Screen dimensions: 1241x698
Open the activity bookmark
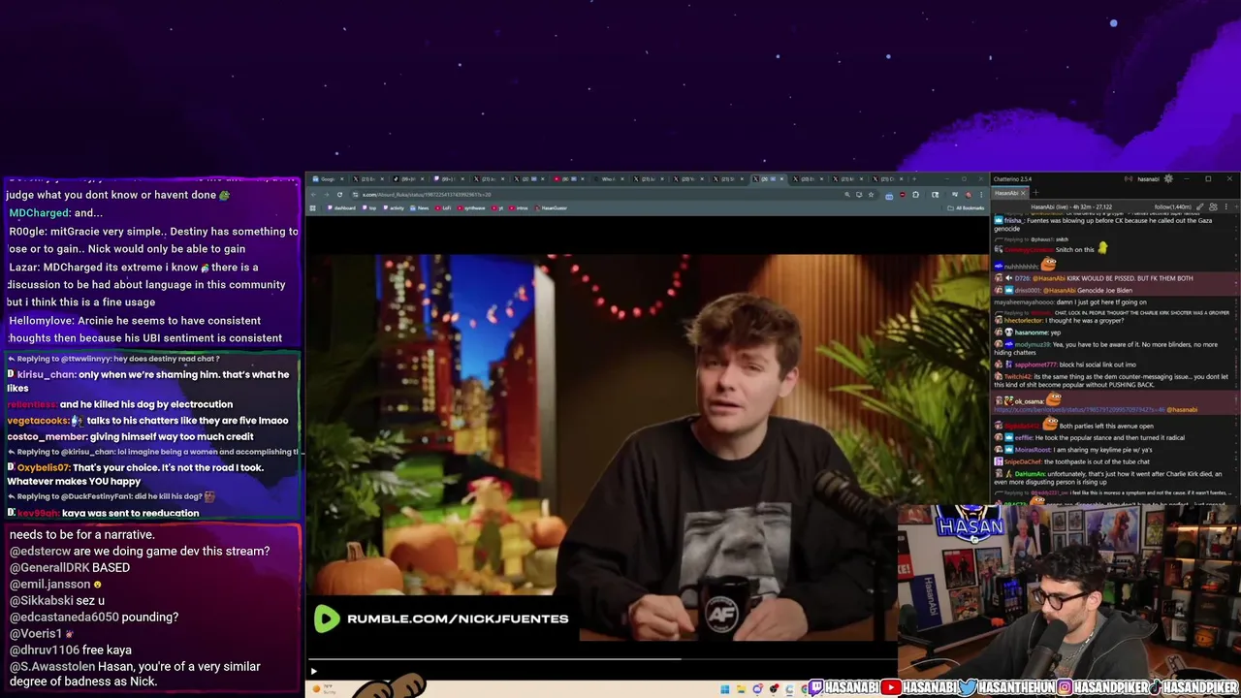pos(395,207)
